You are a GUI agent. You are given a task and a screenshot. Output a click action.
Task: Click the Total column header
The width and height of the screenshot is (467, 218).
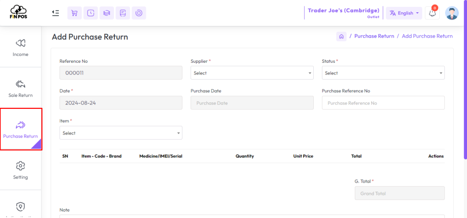click(356, 156)
